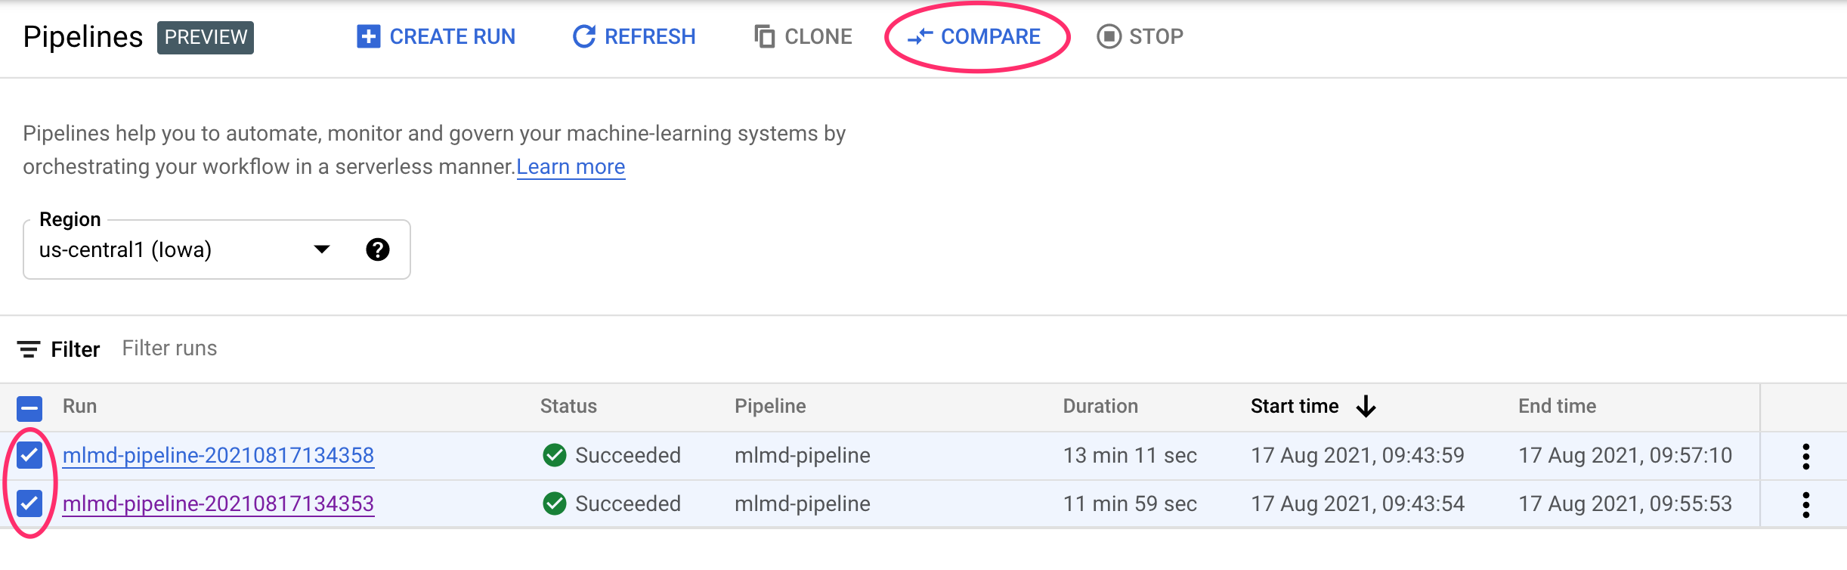Open three-dot menu for run 20210817134358
This screenshot has height=570, width=1847.
[x=1805, y=456]
